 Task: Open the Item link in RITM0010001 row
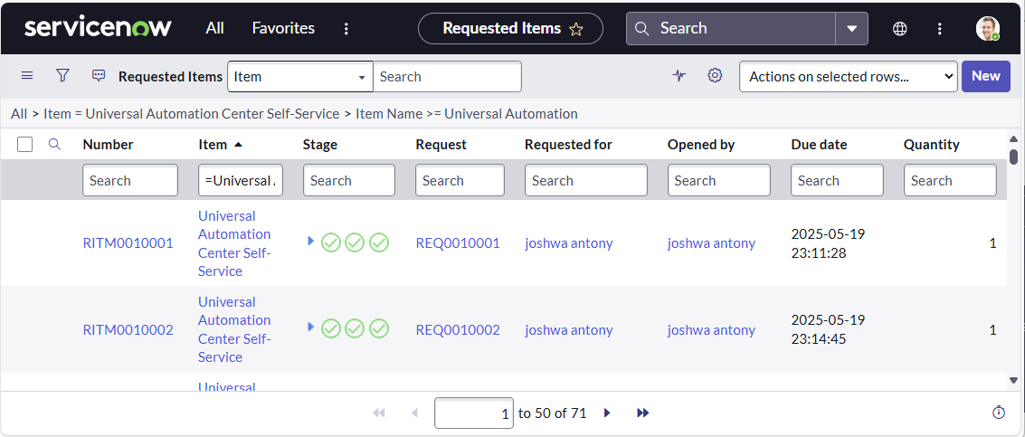[234, 243]
